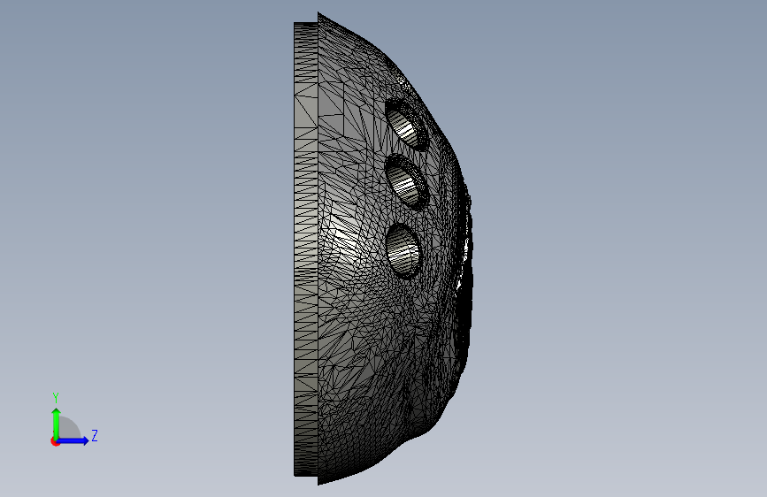
Task: Select the bottom hole on the dome mesh
Action: click(403, 251)
